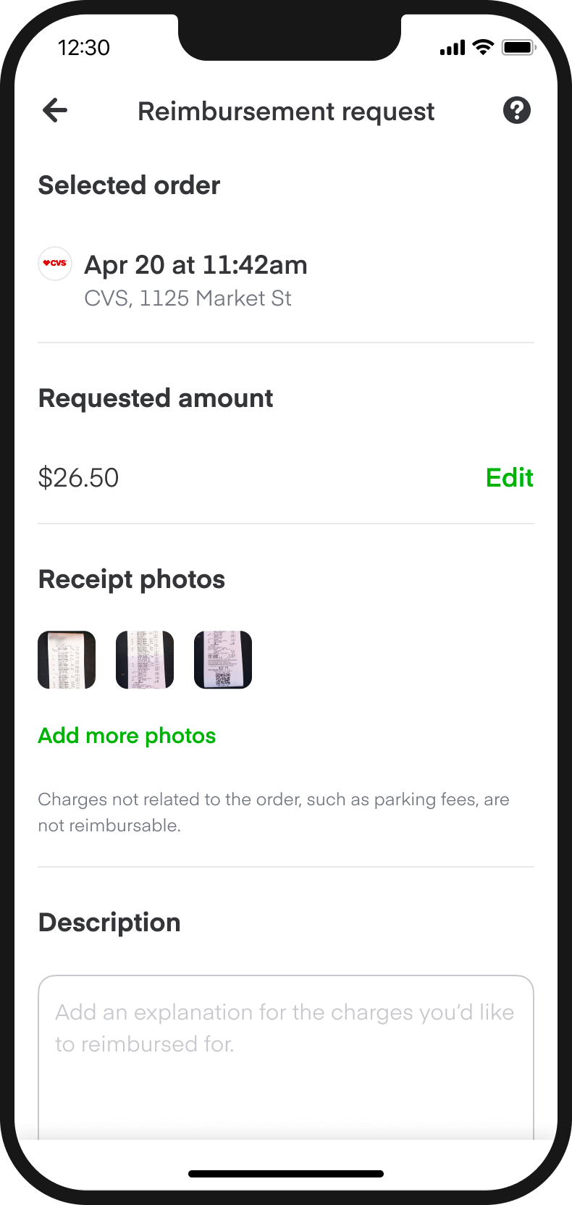Click the Reimbursement request page title
This screenshot has width=572, height=1205.
(x=286, y=112)
